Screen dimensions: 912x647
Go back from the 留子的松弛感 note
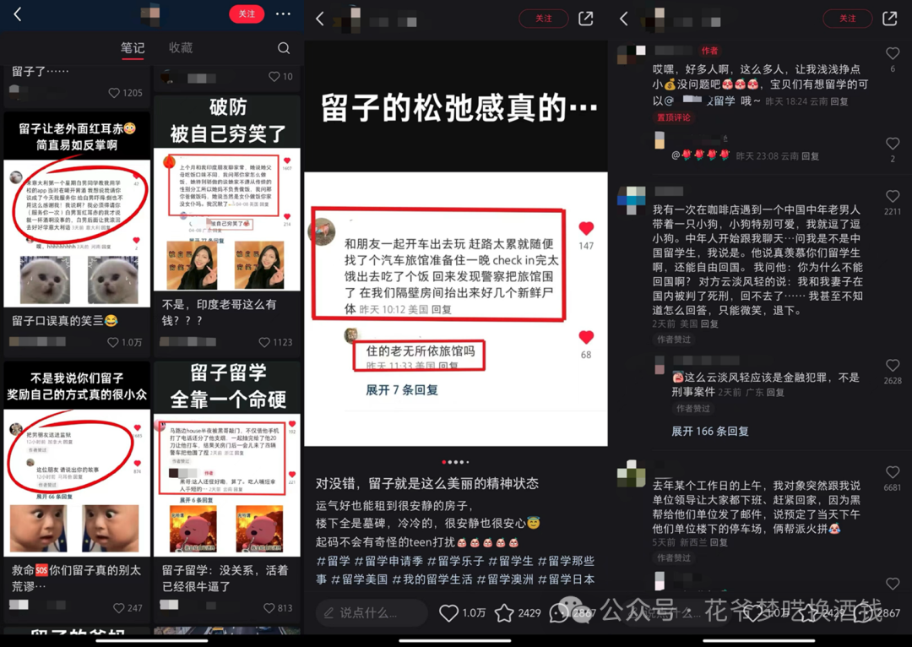pos(320,19)
